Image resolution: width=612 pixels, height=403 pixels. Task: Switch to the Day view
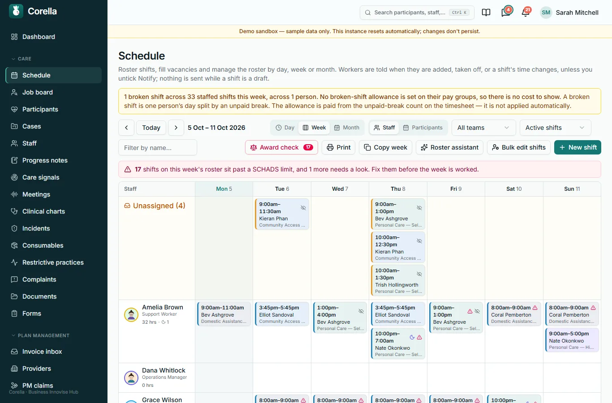point(285,128)
